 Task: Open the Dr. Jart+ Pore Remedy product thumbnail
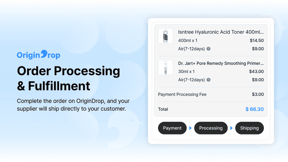(x=166, y=67)
